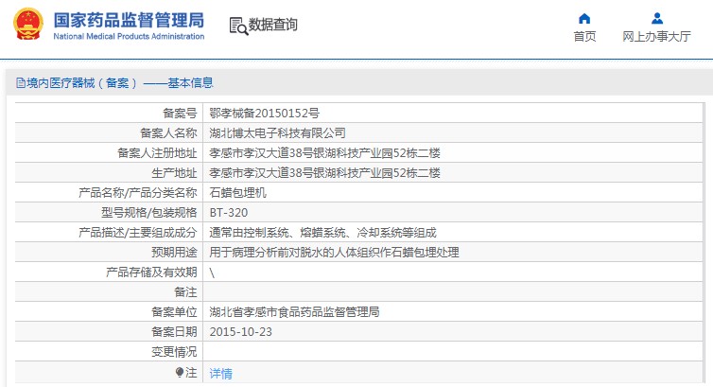Click the 型号规格/包装规格 label
This screenshot has width=713, height=387.
coord(149,213)
